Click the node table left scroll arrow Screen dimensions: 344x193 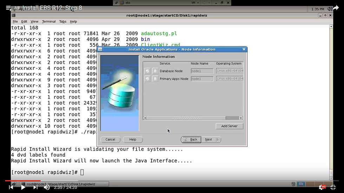[x=145, y=118]
